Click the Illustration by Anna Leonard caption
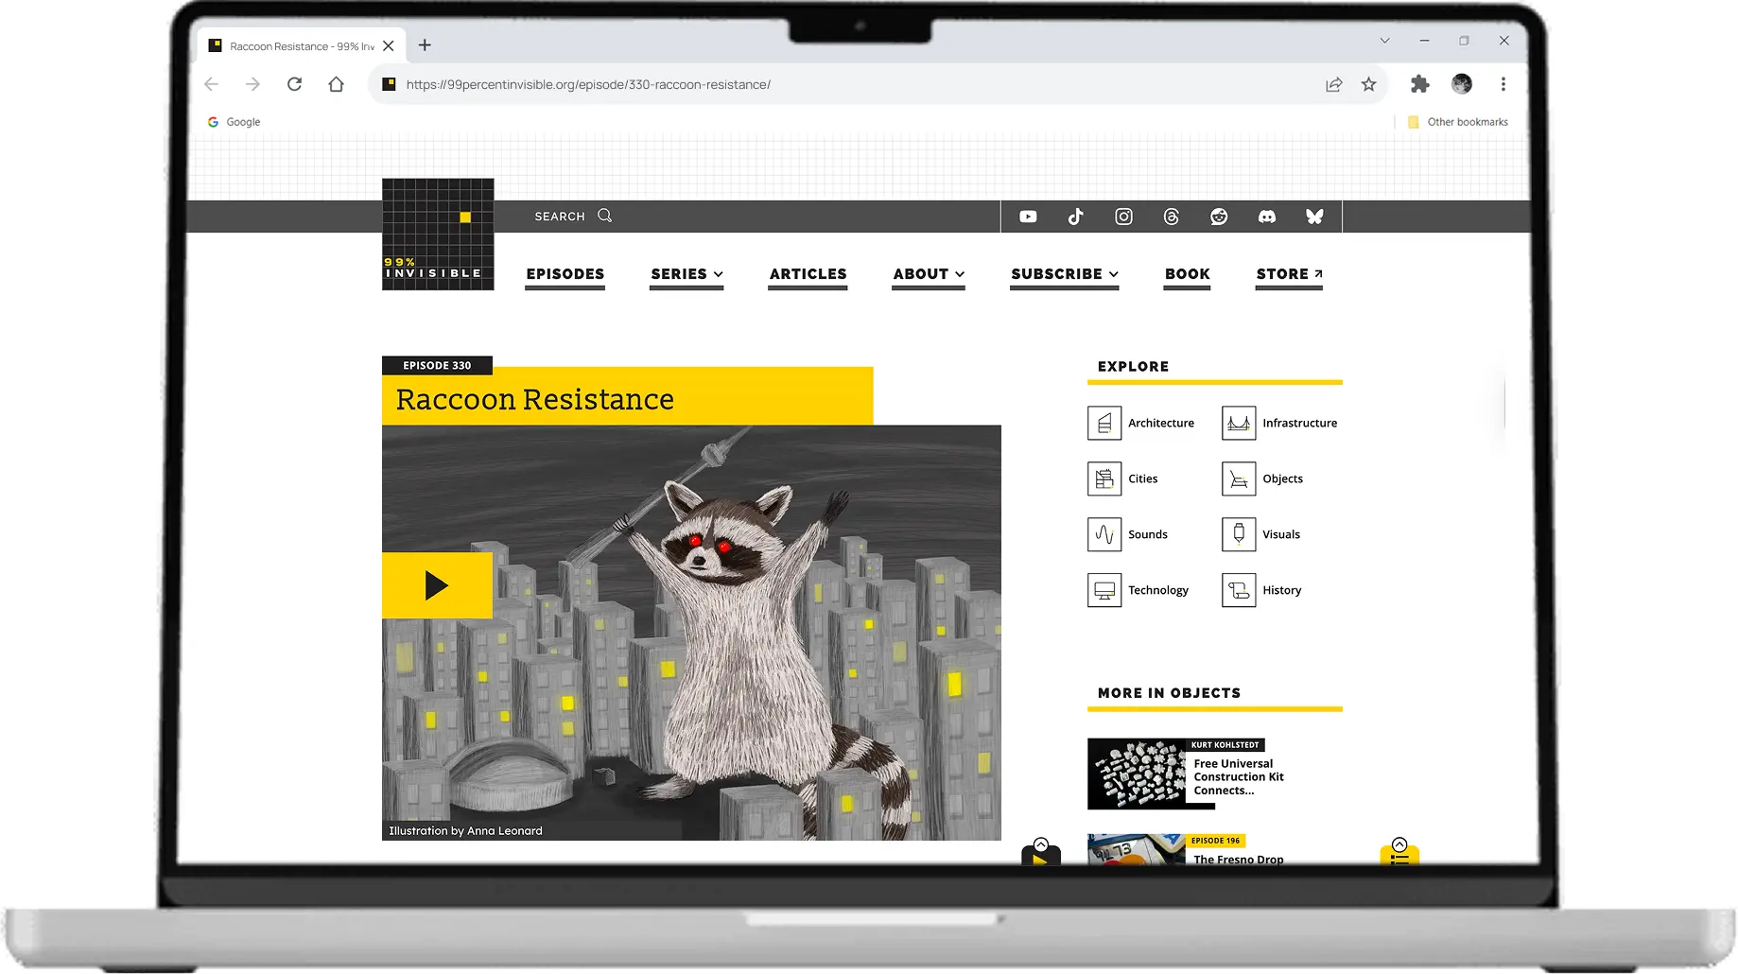 pos(465,831)
